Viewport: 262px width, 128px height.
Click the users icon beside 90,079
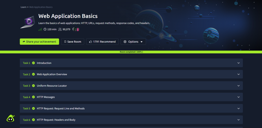[x=60, y=29]
